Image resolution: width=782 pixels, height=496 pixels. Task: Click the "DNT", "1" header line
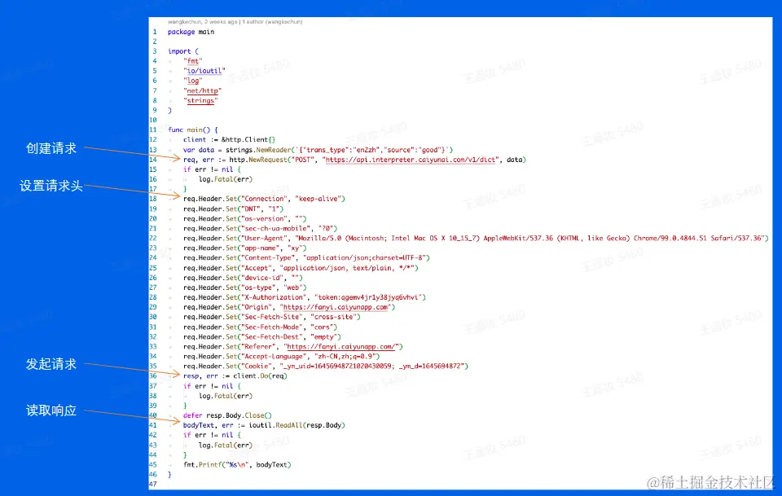[233, 208]
